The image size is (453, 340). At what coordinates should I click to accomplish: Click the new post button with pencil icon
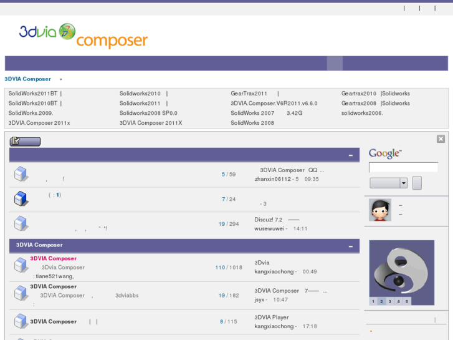[25, 141]
